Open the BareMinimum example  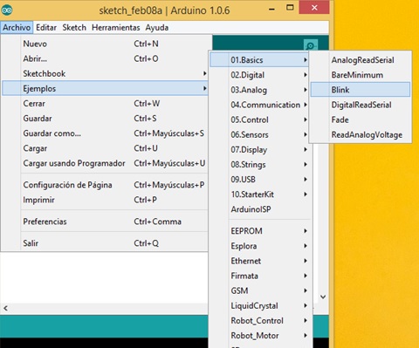[x=361, y=75]
